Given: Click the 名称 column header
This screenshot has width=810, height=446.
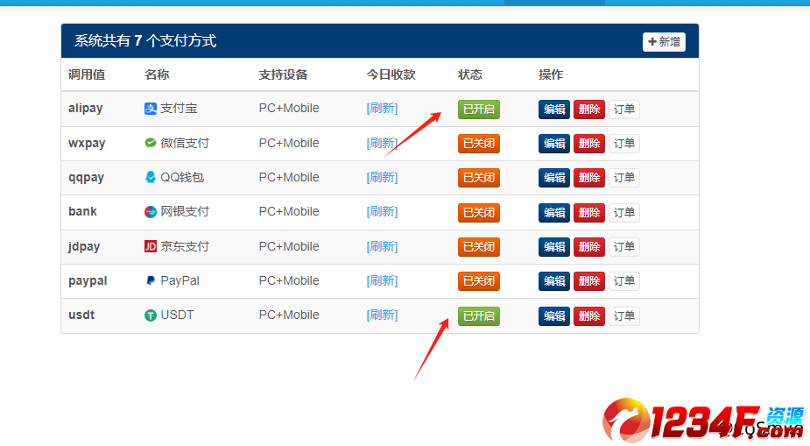Looking at the screenshot, I should tap(157, 75).
